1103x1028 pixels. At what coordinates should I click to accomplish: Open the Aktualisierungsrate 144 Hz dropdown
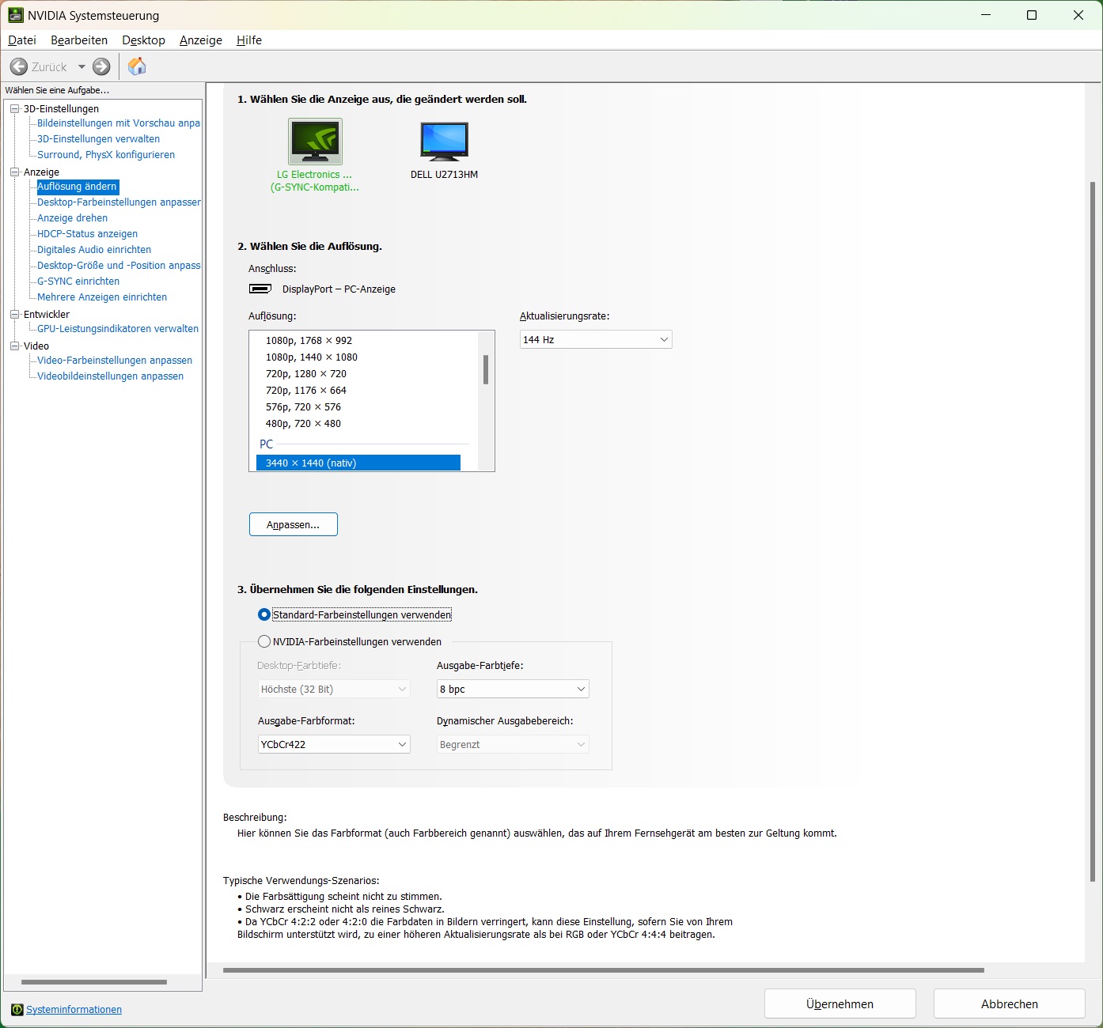596,339
